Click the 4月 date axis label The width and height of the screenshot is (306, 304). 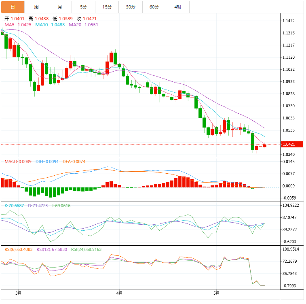click(119, 293)
